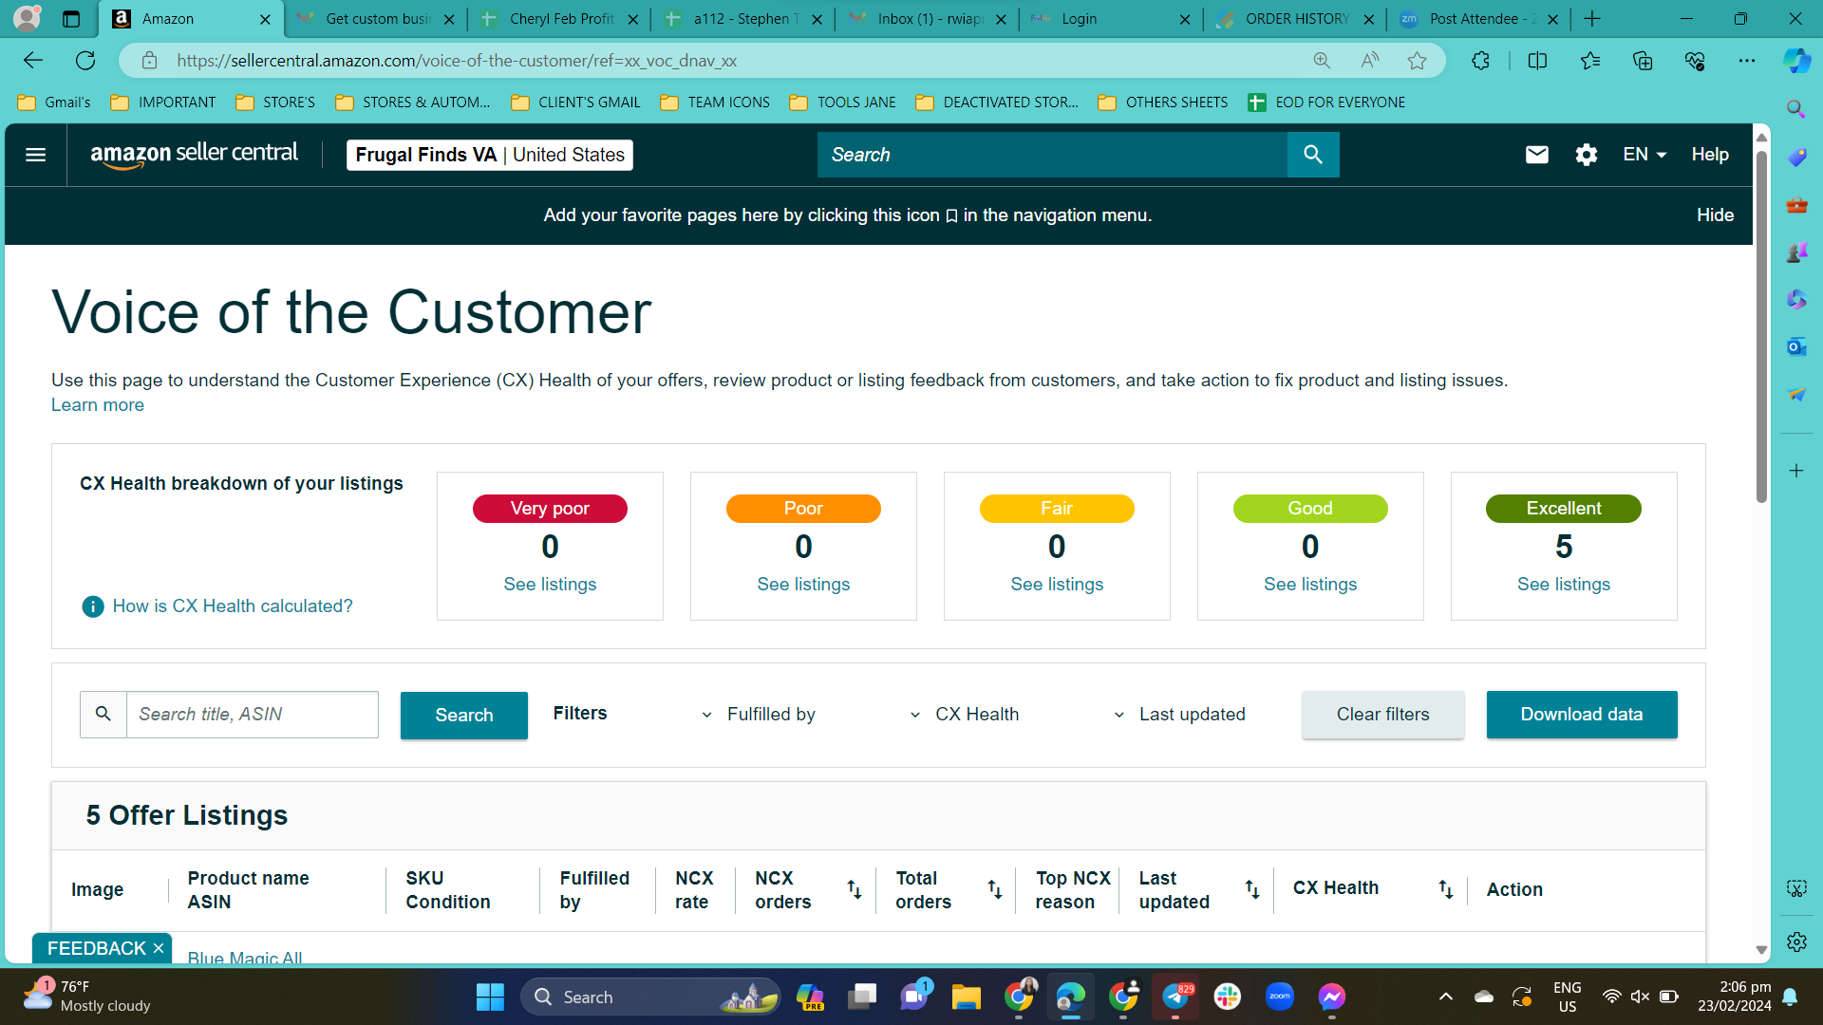Click the info icon beside CX Health calculated
Screen dimensions: 1823x1025
pyautogui.click(x=93, y=606)
